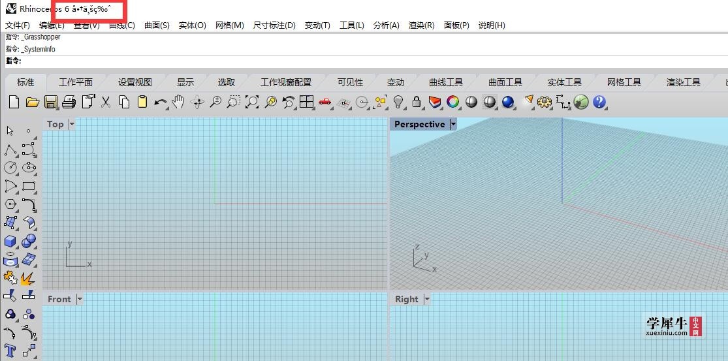This screenshot has height=361, width=728.
Task: Open the 面板(P) menu
Action: [456, 25]
